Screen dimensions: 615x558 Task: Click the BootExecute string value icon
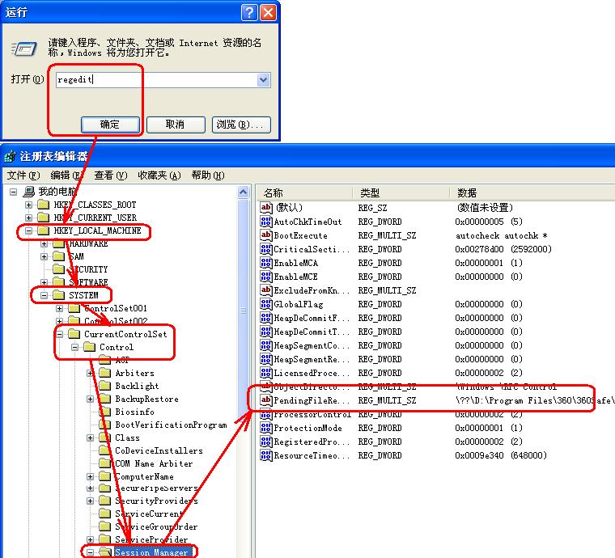point(265,235)
